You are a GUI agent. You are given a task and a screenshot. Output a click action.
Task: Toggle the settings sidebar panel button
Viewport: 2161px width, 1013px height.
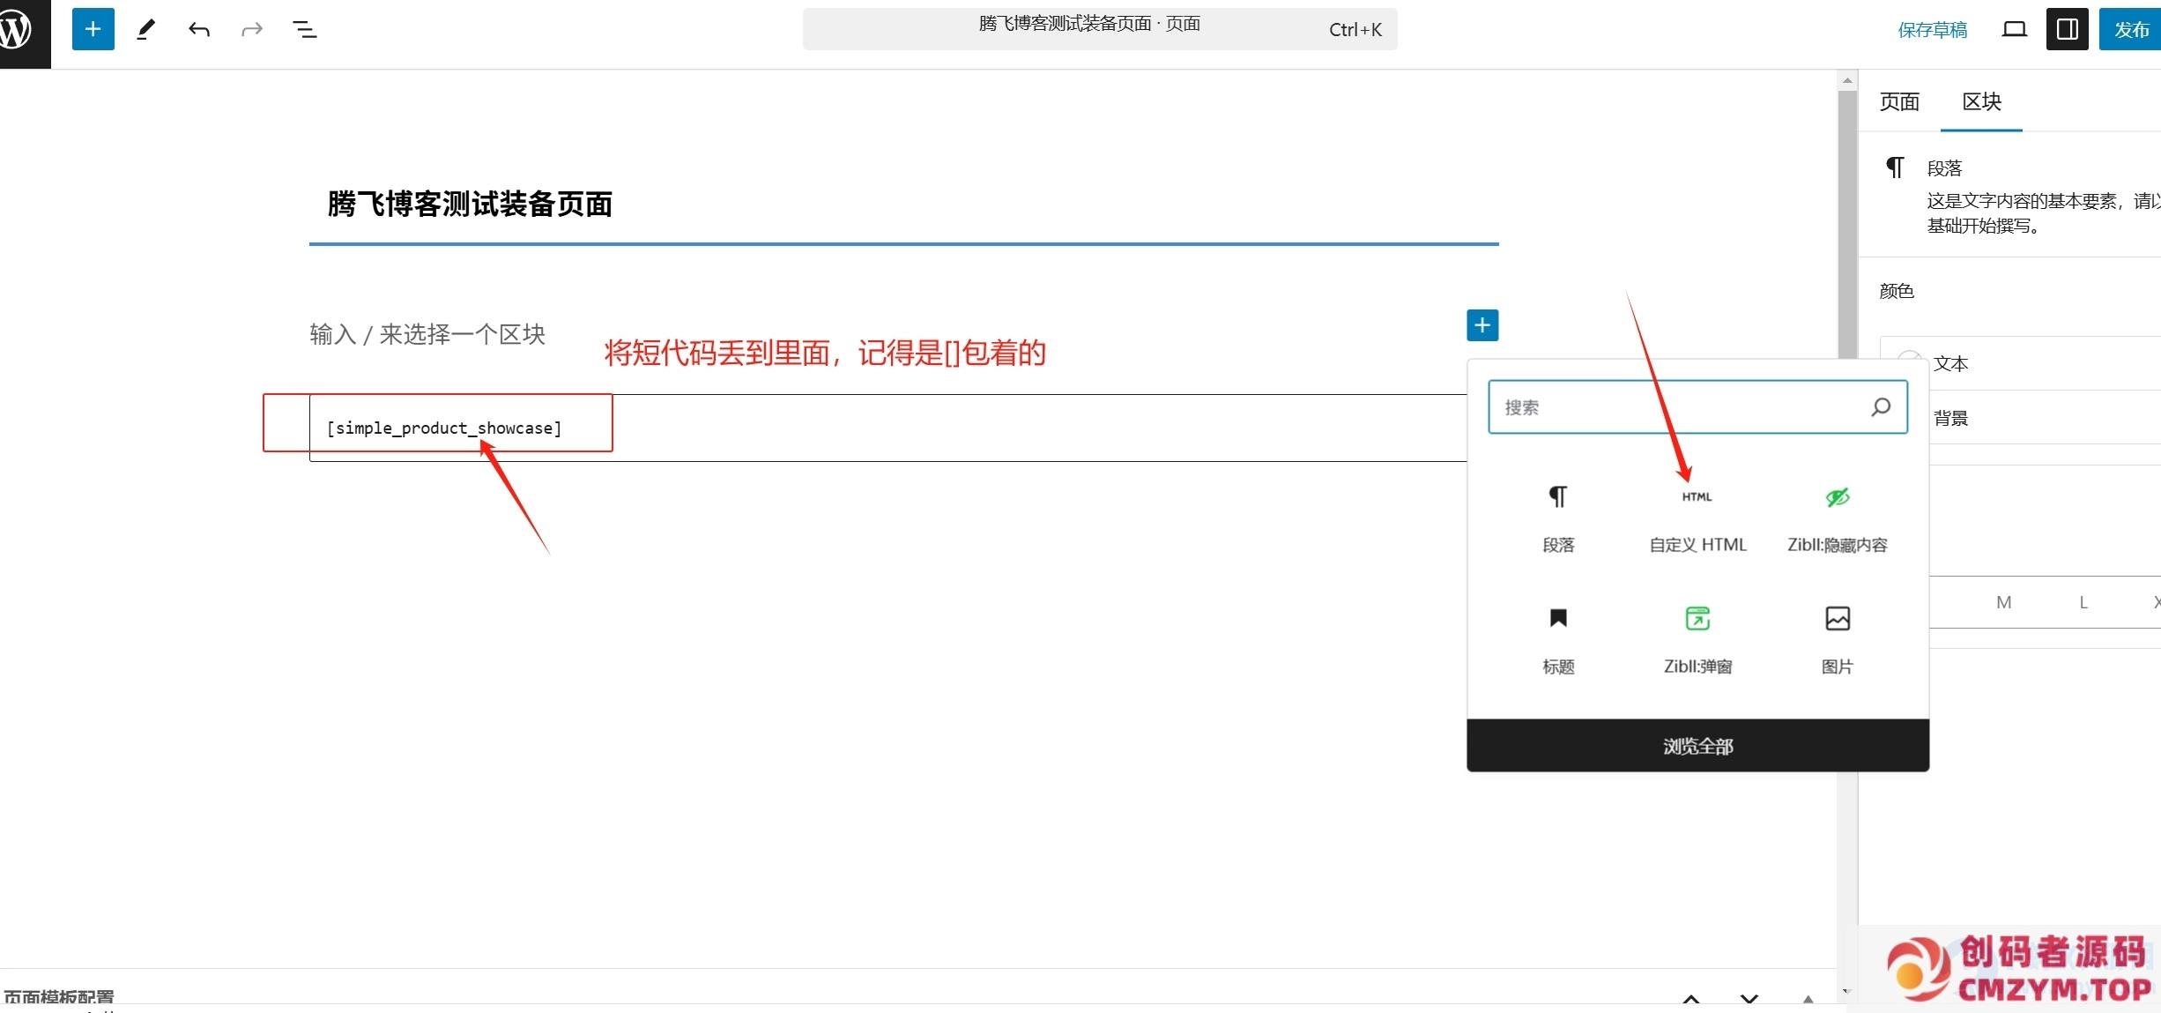tap(2067, 30)
